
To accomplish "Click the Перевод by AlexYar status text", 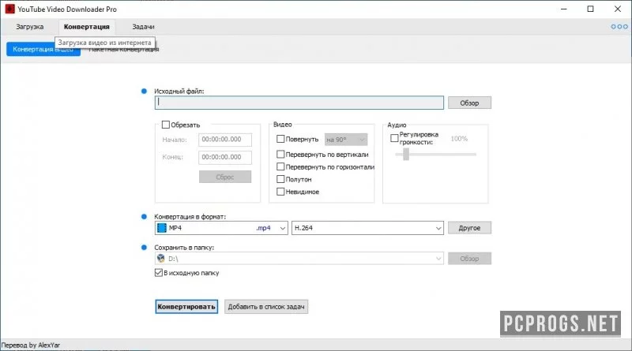I will click(x=31, y=345).
